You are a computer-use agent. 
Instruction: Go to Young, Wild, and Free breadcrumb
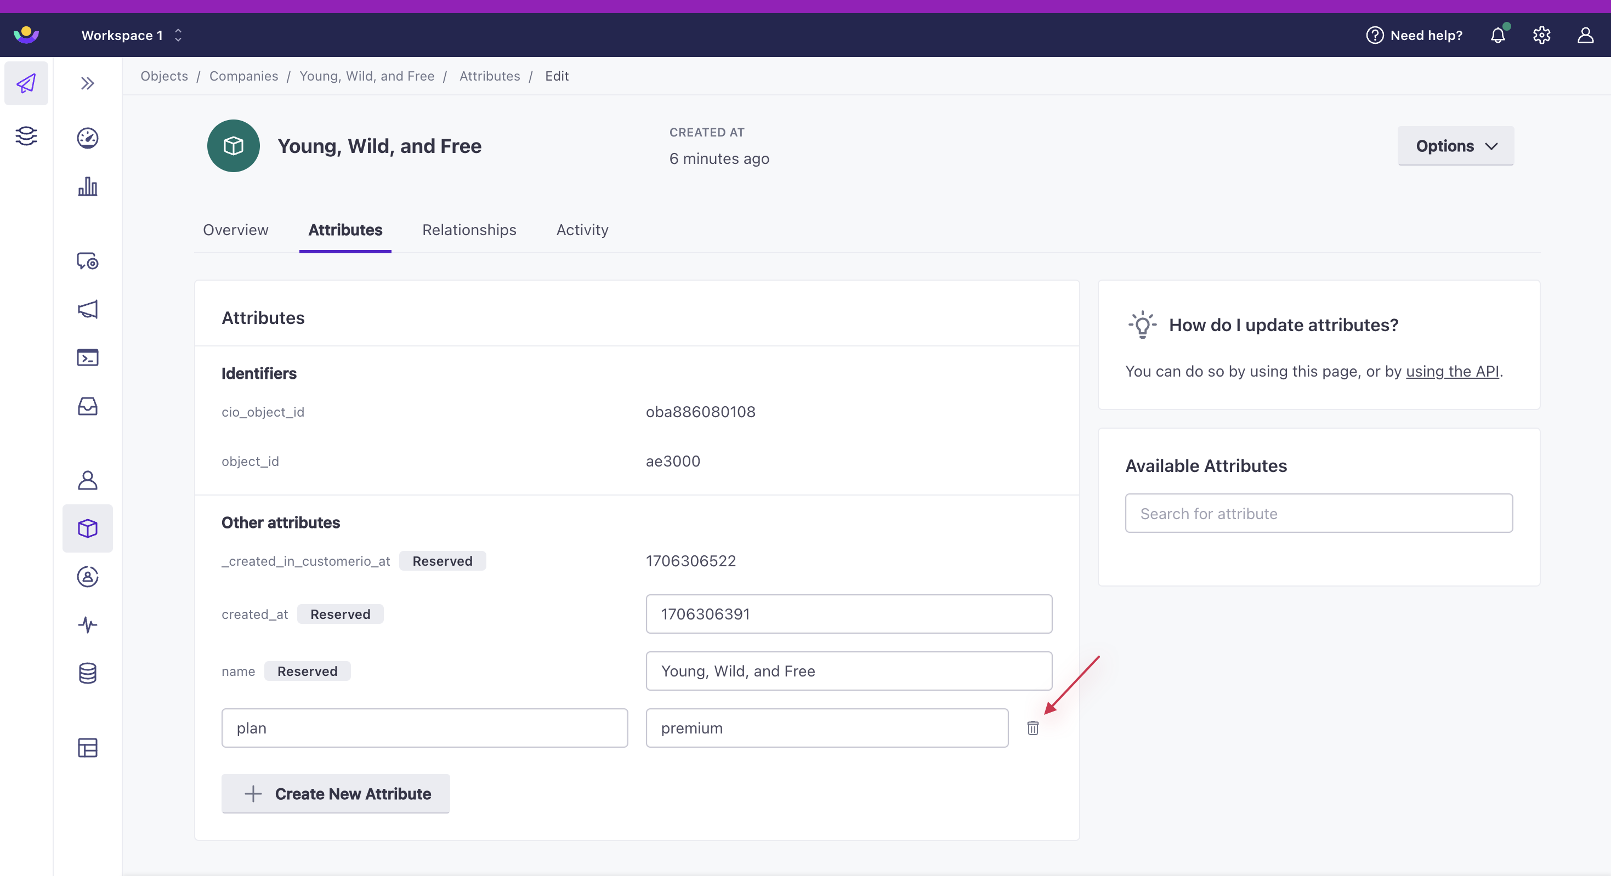click(367, 76)
